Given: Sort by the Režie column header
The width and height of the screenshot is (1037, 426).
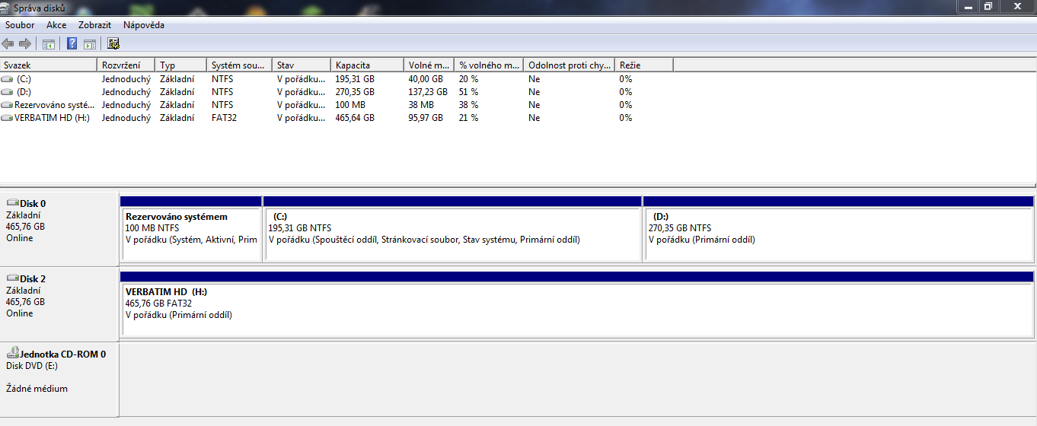Looking at the screenshot, I should tap(644, 65).
